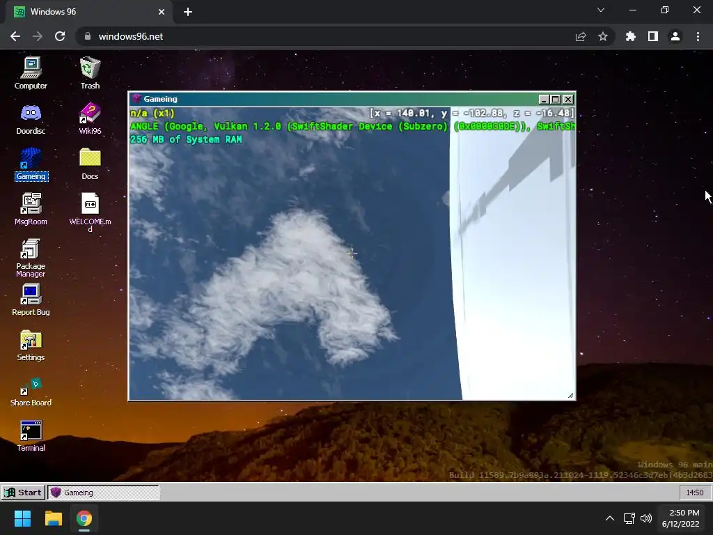713x535 pixels.
Task: Open the Trash desktop icon
Action: [x=90, y=72]
